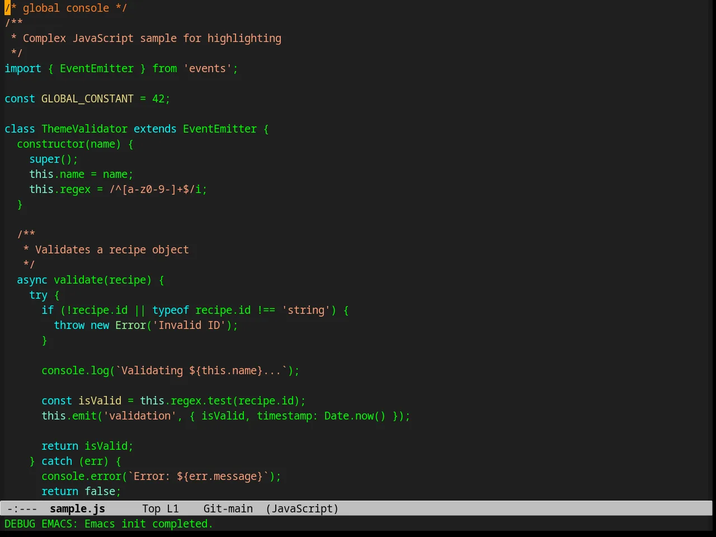
Task: Click the 'throw' keyword
Action: point(69,325)
